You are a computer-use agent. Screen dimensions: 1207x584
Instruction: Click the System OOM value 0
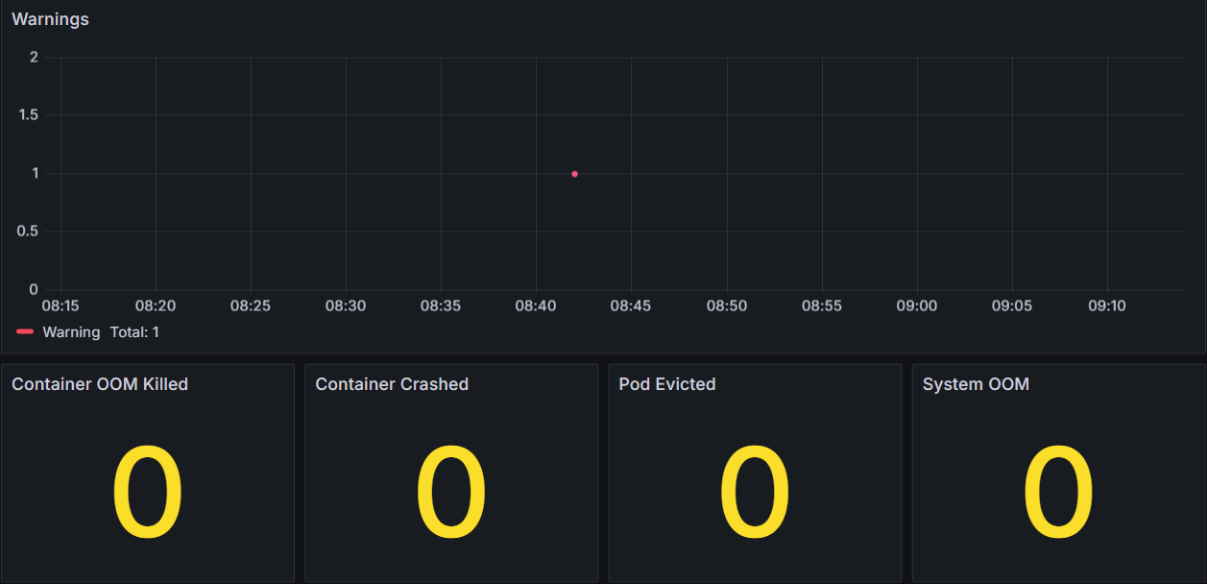[1058, 493]
